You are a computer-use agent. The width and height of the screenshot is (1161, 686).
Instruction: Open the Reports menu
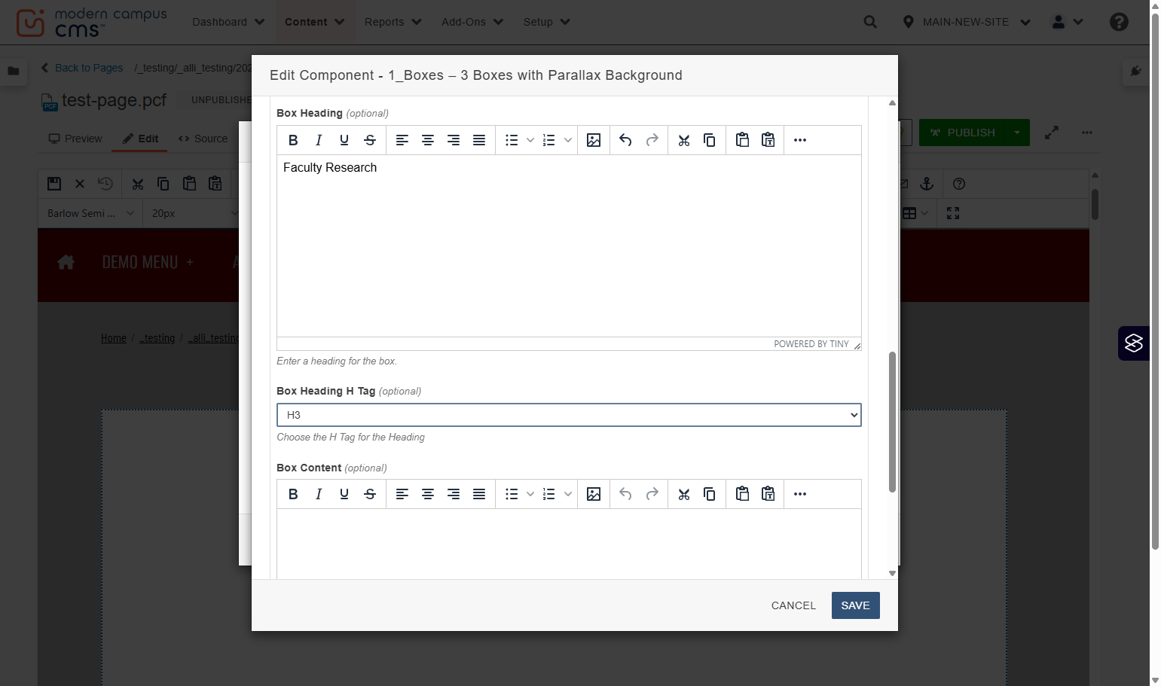393,22
